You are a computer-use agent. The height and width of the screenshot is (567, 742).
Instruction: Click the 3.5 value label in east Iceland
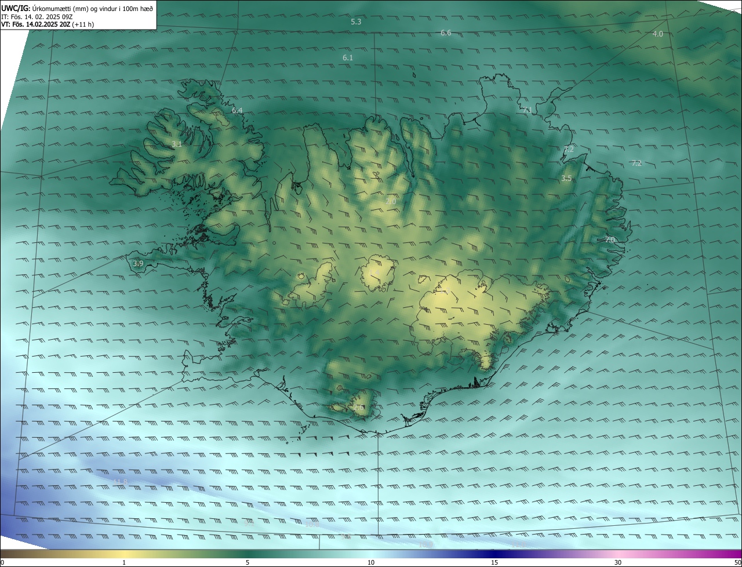[x=566, y=179]
